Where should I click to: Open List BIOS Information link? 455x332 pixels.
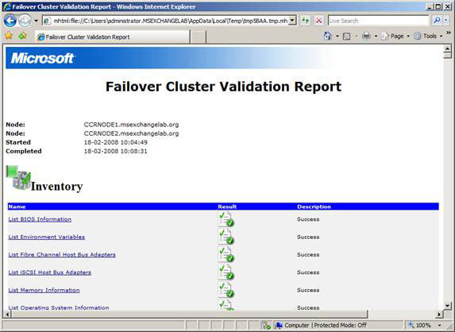click(x=40, y=219)
